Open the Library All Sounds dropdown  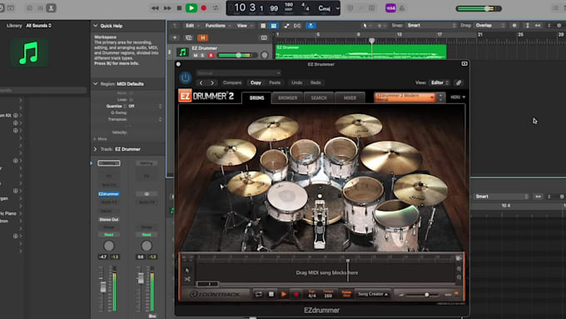tap(38, 25)
